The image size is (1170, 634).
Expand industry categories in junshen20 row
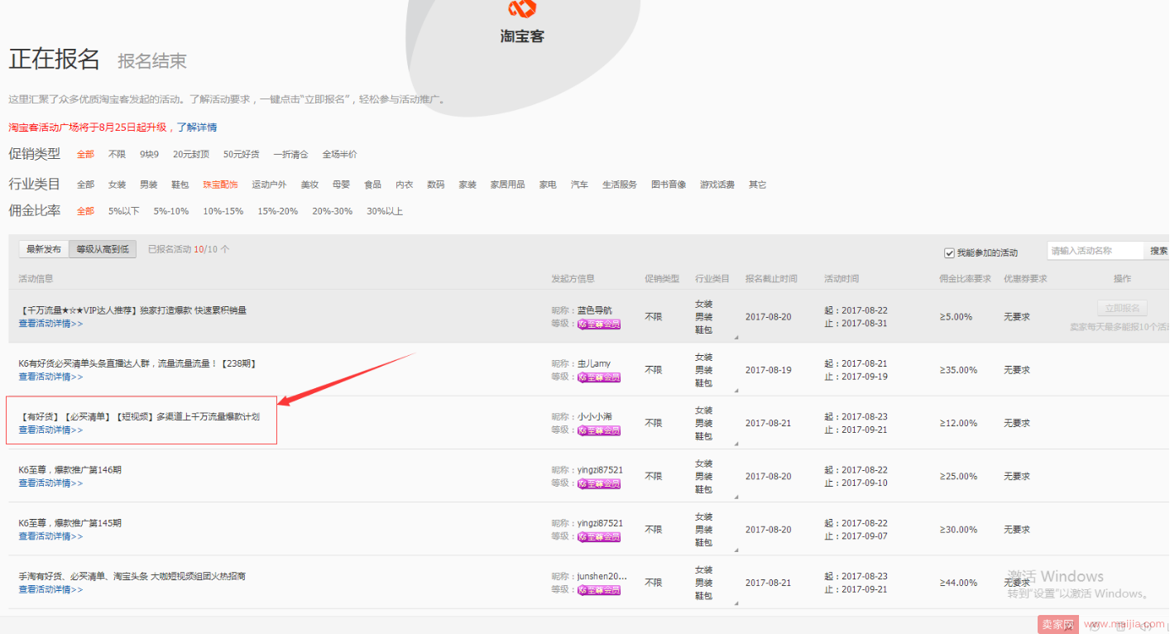[x=736, y=603]
